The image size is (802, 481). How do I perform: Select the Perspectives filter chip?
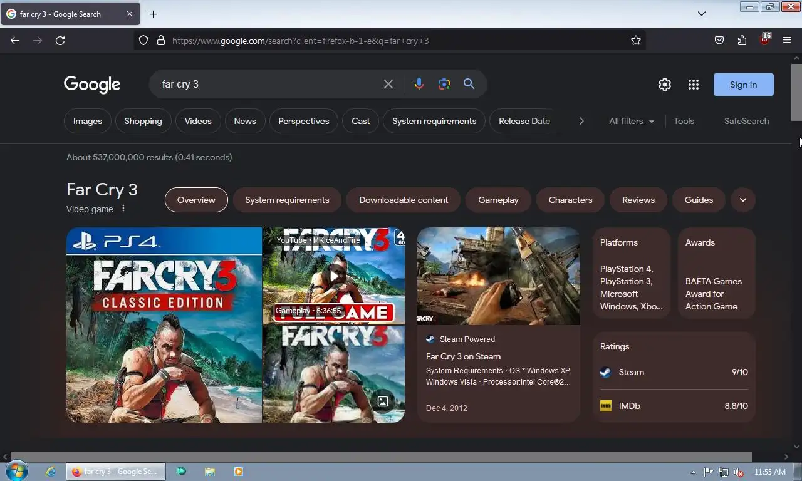pyautogui.click(x=304, y=121)
